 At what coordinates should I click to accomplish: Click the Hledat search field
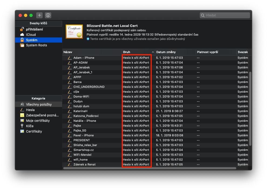(225, 15)
